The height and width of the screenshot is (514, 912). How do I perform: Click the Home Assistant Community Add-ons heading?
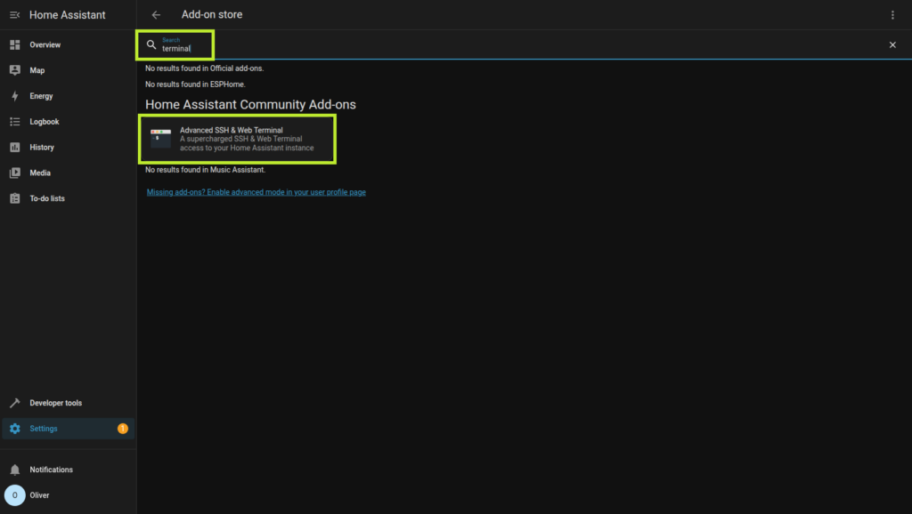(250, 105)
